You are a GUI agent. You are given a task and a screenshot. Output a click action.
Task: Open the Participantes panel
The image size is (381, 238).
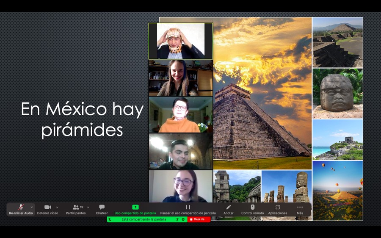point(76,207)
